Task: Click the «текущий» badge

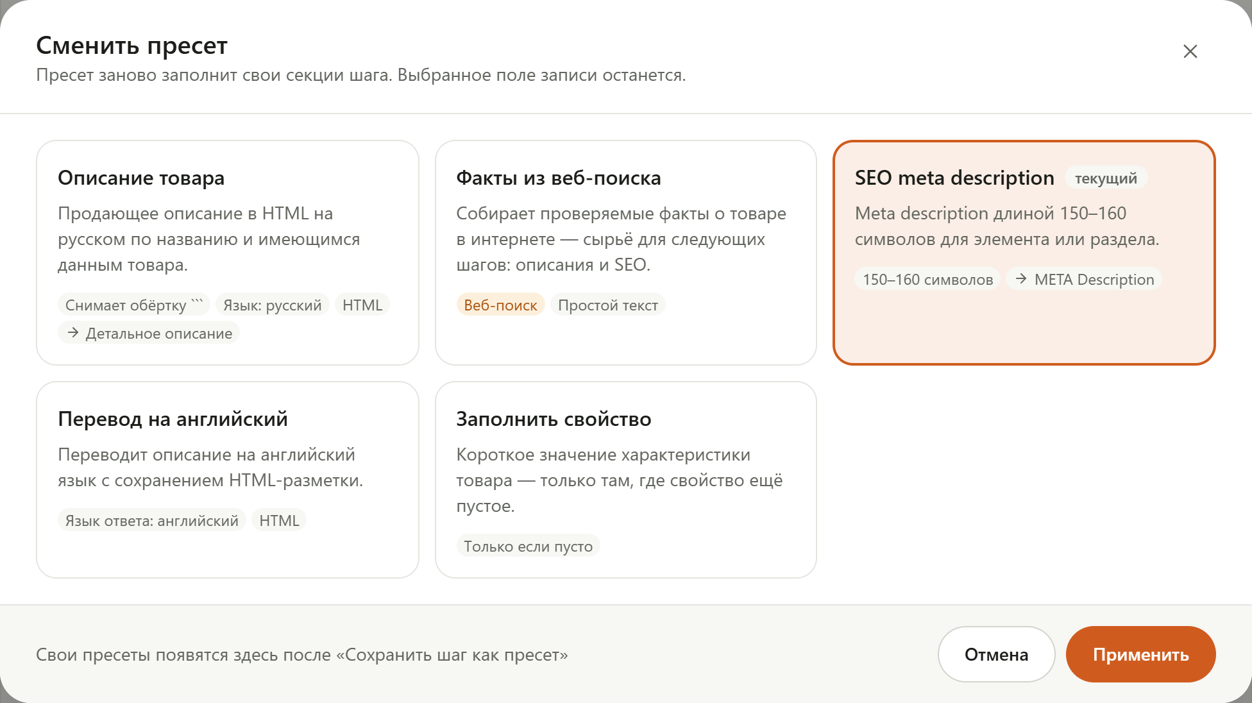Action: pyautogui.click(x=1106, y=178)
